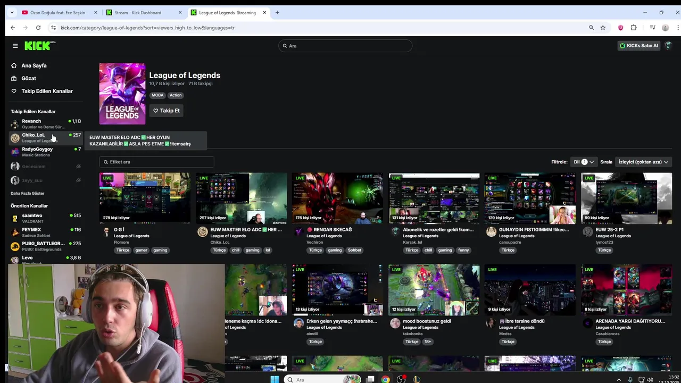Click the League of Legends cover art
This screenshot has width=681, height=383.
pyautogui.click(x=122, y=94)
